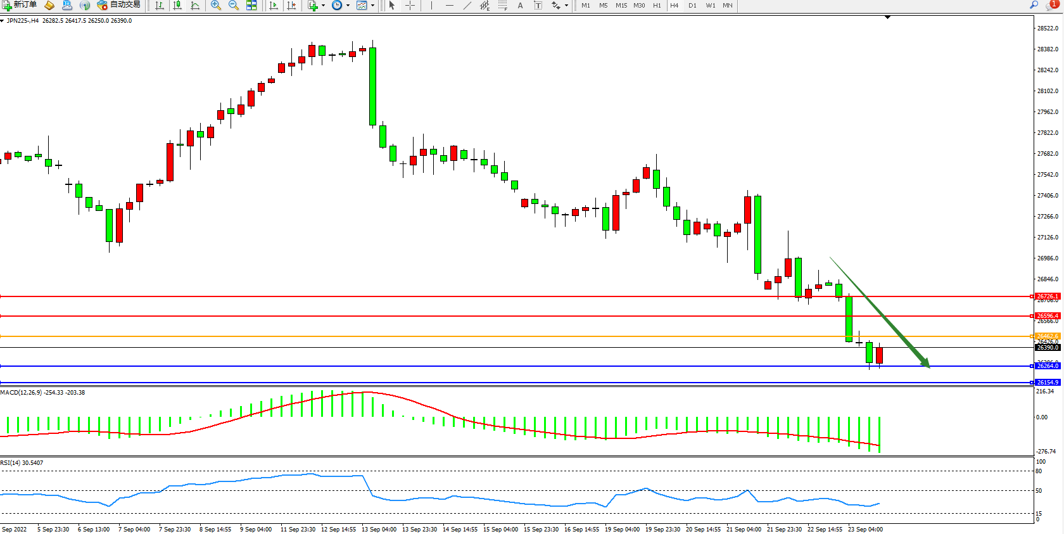Viewport: 1064px width, 534px height.
Task: Zoom out of the chart
Action: click(x=234, y=5)
